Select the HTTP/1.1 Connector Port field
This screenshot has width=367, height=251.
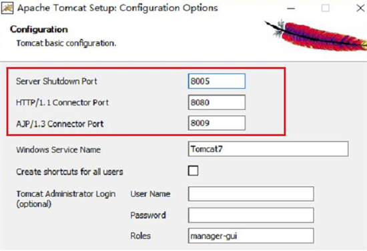(x=217, y=102)
